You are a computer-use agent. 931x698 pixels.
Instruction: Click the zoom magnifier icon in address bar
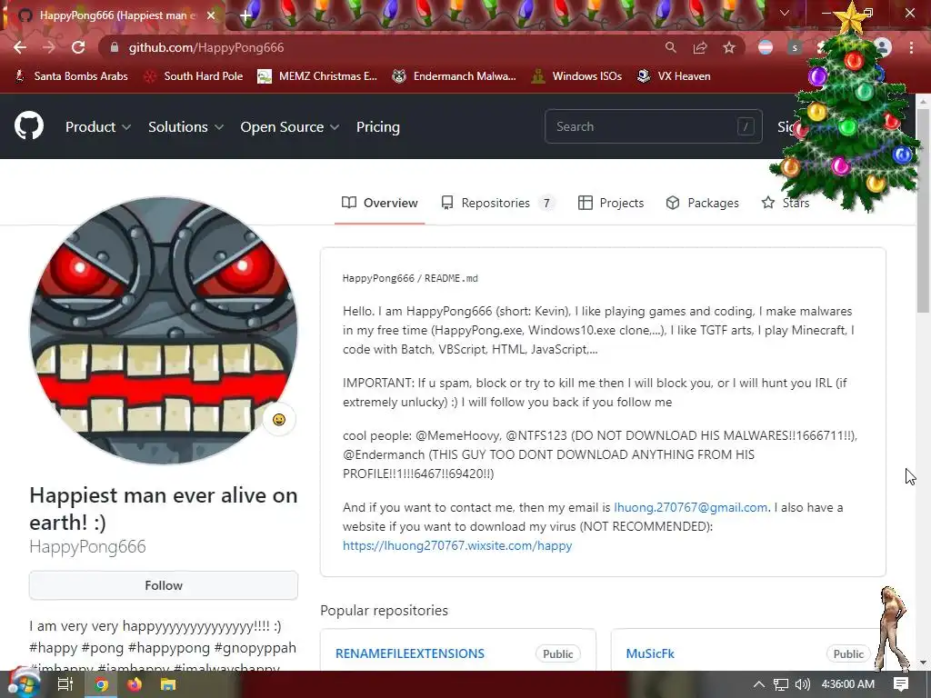tap(670, 47)
